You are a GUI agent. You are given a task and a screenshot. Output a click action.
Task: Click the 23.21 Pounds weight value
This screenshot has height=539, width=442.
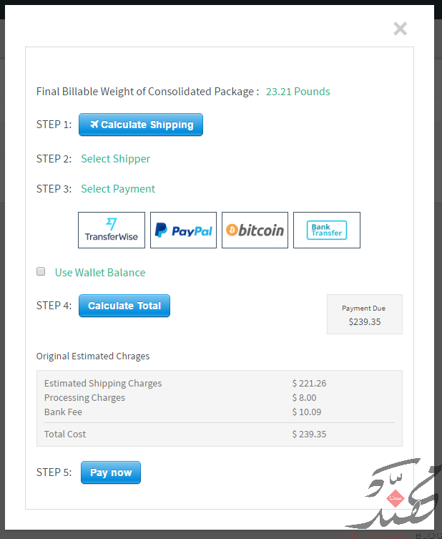coord(298,92)
